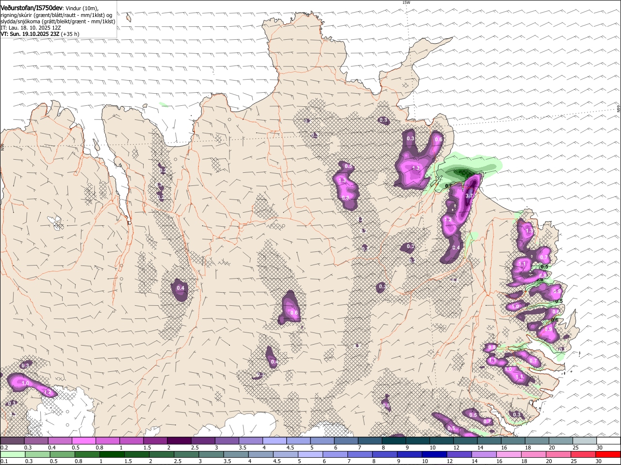The image size is (621, 465).
Task: Select the slate blue 6 snow legend swatch
Action: click(x=346, y=441)
